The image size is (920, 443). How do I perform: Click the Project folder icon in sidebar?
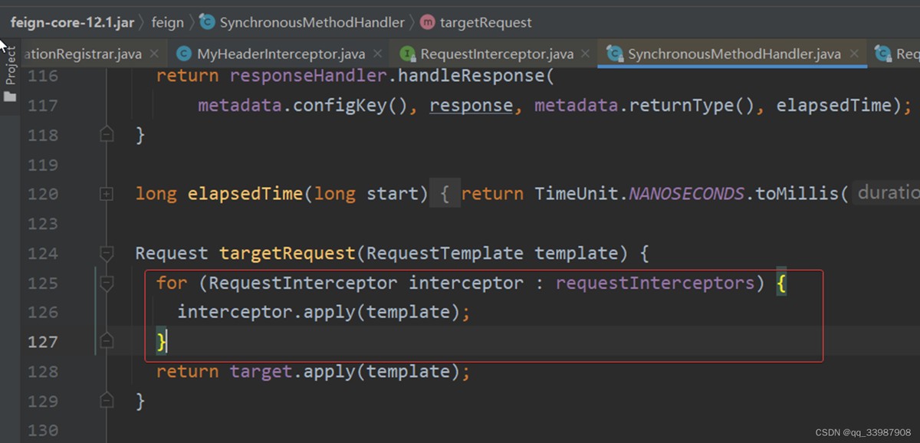(x=10, y=97)
